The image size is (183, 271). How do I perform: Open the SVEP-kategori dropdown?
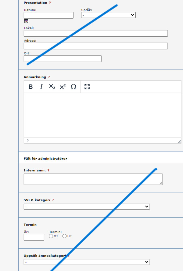click(87, 207)
